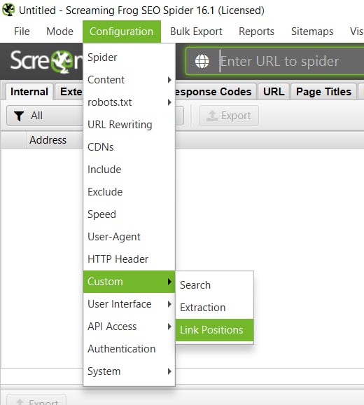Switch to the URL tab
The image size is (364, 405).
click(x=274, y=92)
